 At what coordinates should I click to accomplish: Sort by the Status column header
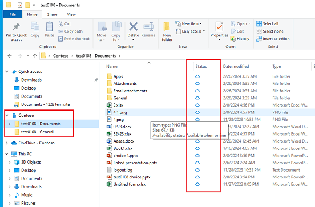201,67
